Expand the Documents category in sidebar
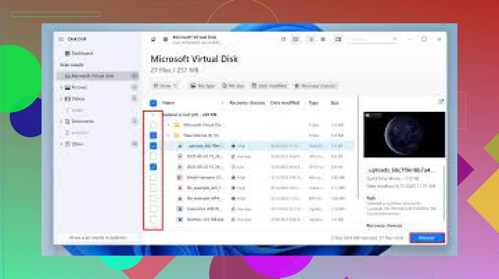The height and width of the screenshot is (279, 499). pyautogui.click(x=61, y=121)
